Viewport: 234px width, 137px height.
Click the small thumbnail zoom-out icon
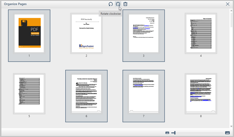(167, 133)
